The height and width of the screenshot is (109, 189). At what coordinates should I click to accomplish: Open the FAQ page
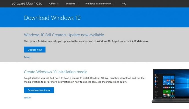(124, 4)
